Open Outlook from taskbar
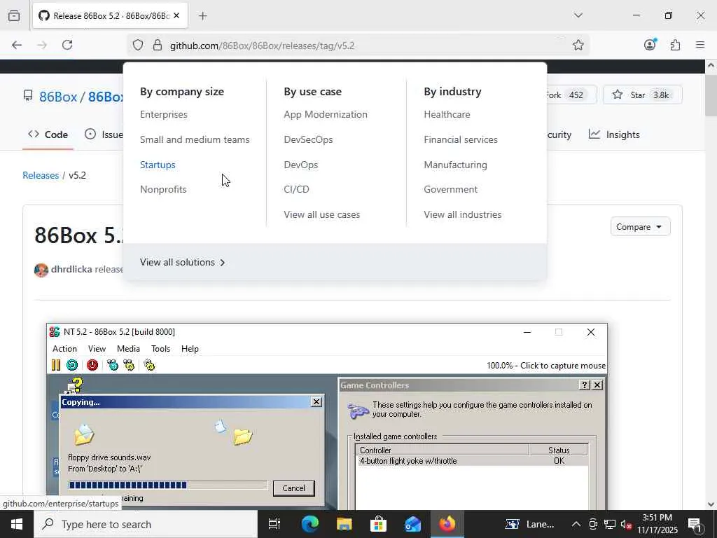 [412, 524]
